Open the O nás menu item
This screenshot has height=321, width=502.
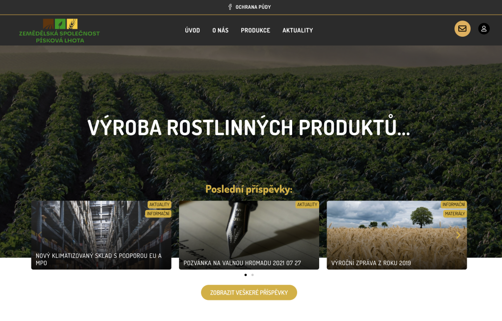tap(220, 30)
